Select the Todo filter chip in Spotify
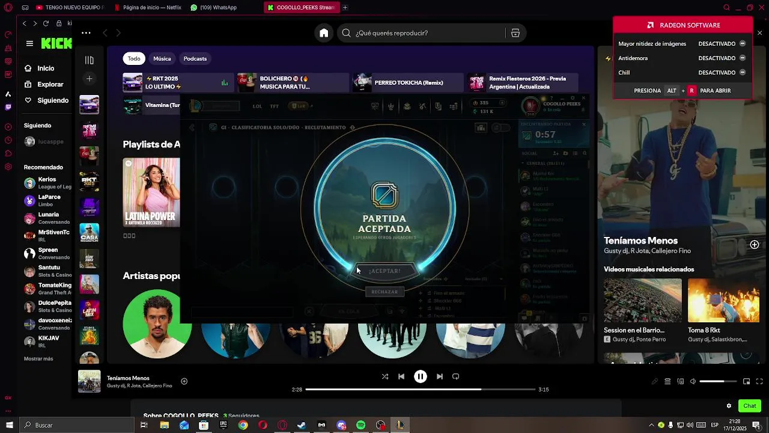The width and height of the screenshot is (769, 433). coord(134,59)
